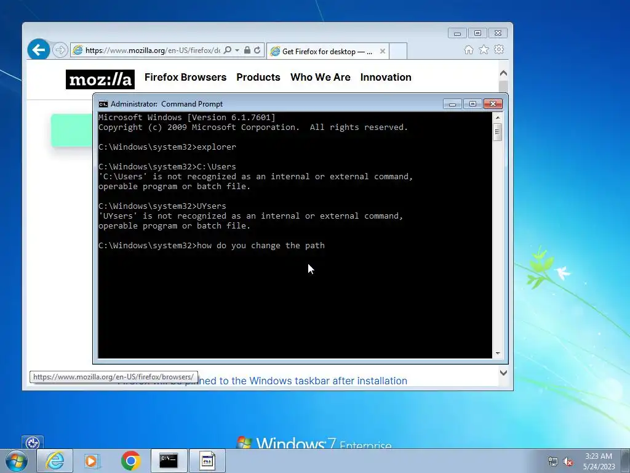Select the 'Get Firefox for desktop' tab
The width and height of the screenshot is (630, 473).
point(327,52)
